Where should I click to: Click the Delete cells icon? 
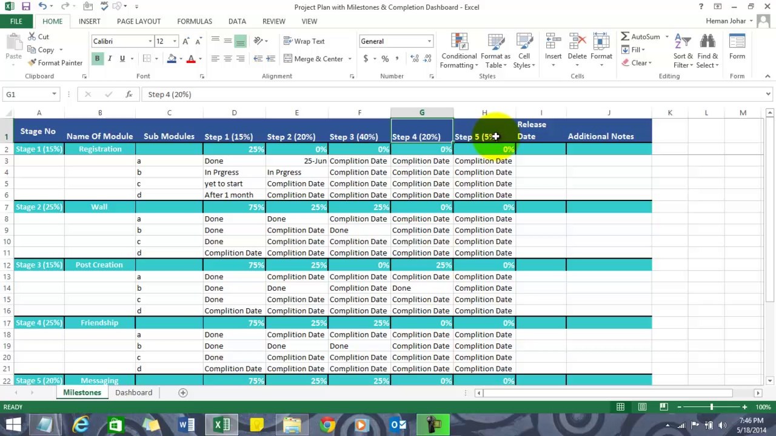tap(577, 43)
